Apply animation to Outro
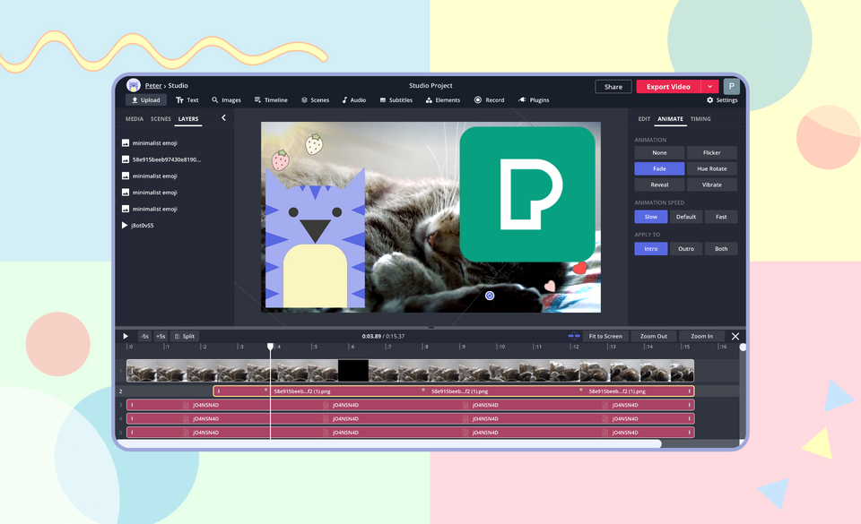 pos(686,248)
